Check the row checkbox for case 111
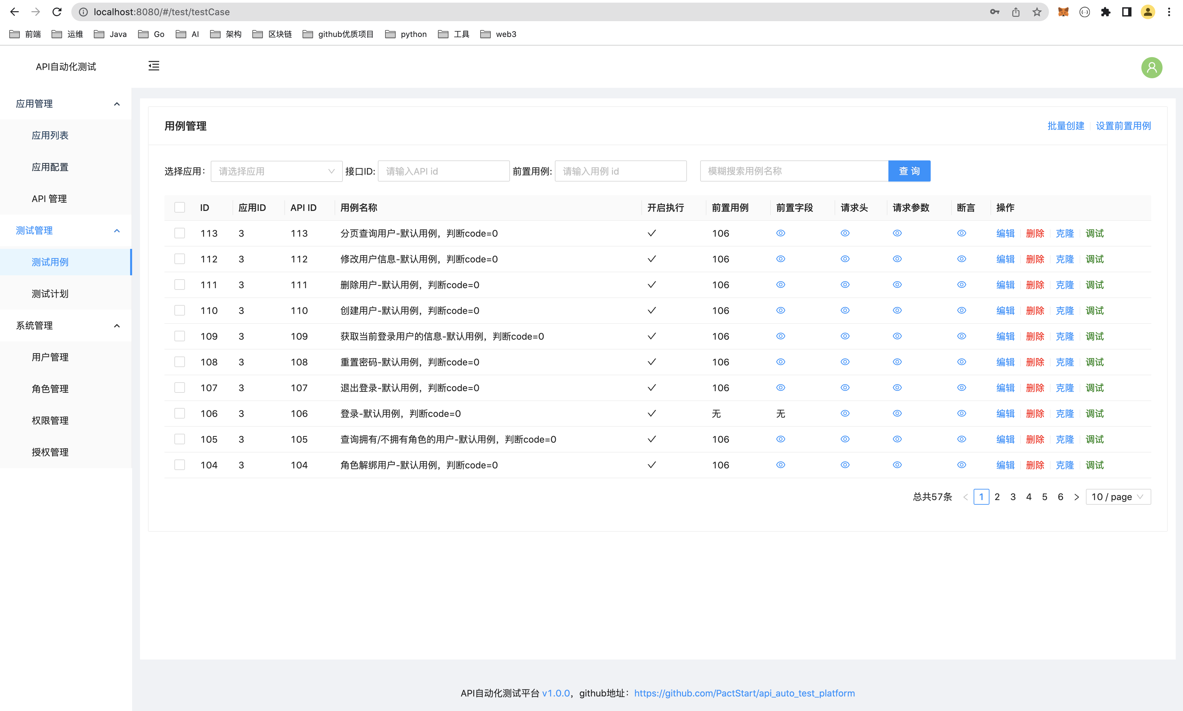The width and height of the screenshot is (1183, 711). [x=179, y=285]
